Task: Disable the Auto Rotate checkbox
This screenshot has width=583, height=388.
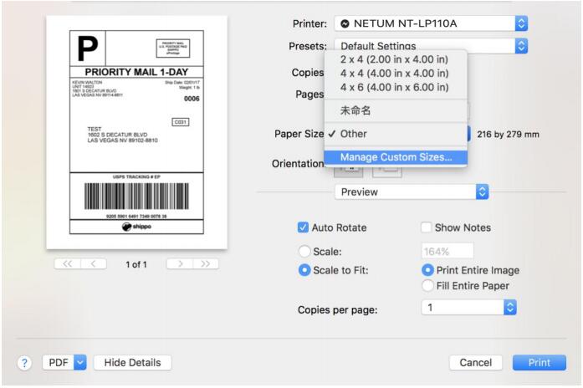Action: coord(304,227)
